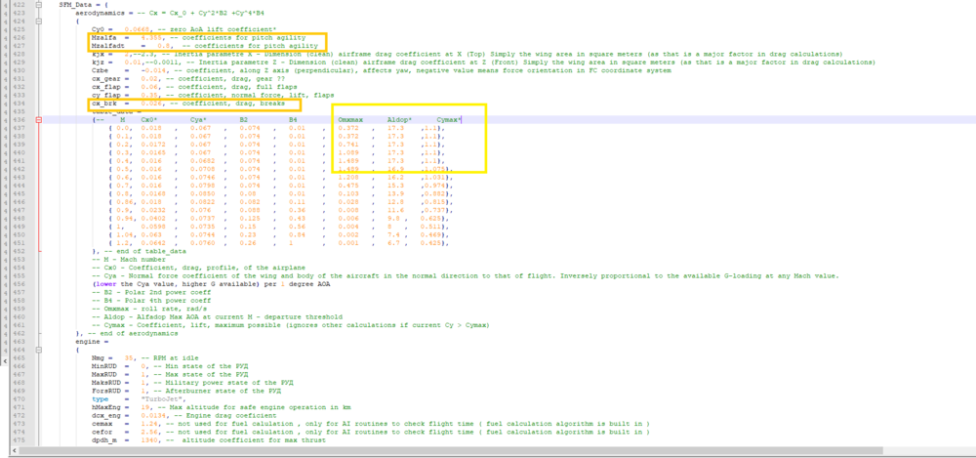Image resolution: width=976 pixels, height=458 pixels.
Task: Click the cemax value 1.24
Action: tap(148, 424)
